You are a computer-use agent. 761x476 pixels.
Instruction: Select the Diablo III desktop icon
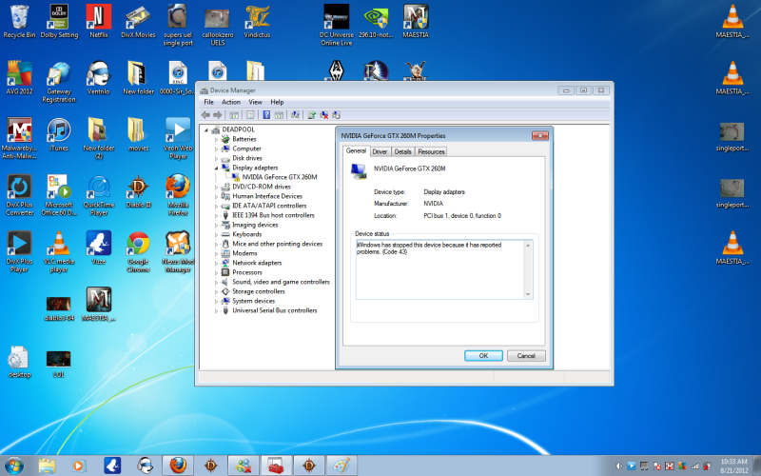(x=138, y=192)
